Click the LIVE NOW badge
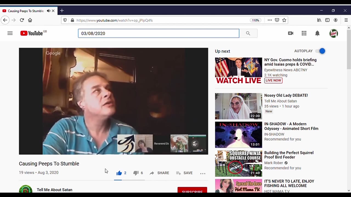The image size is (351, 197). (273, 80)
